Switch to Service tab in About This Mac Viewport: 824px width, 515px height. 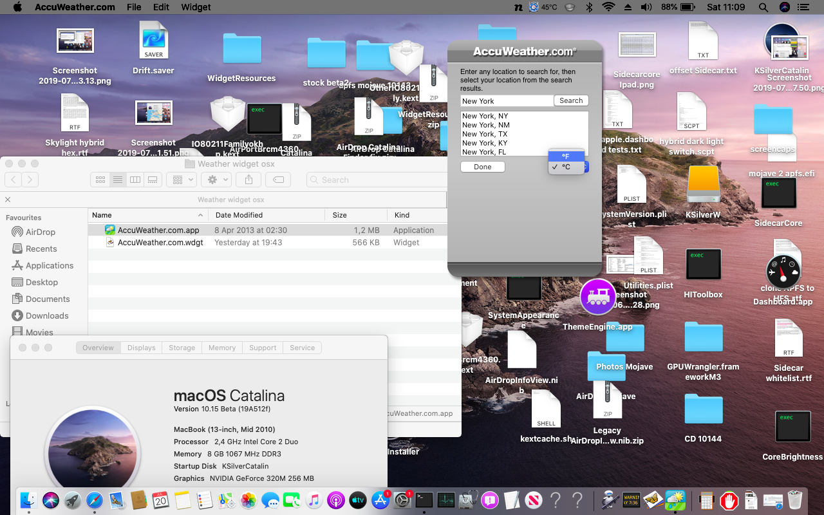click(302, 348)
